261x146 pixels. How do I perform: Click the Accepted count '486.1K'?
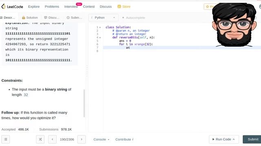[x=24, y=129]
